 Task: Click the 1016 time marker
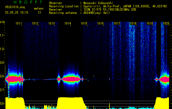(100, 23)
